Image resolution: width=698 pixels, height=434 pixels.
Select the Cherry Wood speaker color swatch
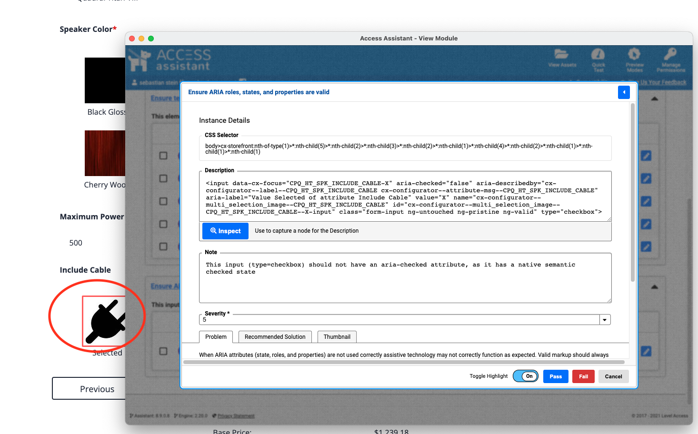pyautogui.click(x=104, y=153)
